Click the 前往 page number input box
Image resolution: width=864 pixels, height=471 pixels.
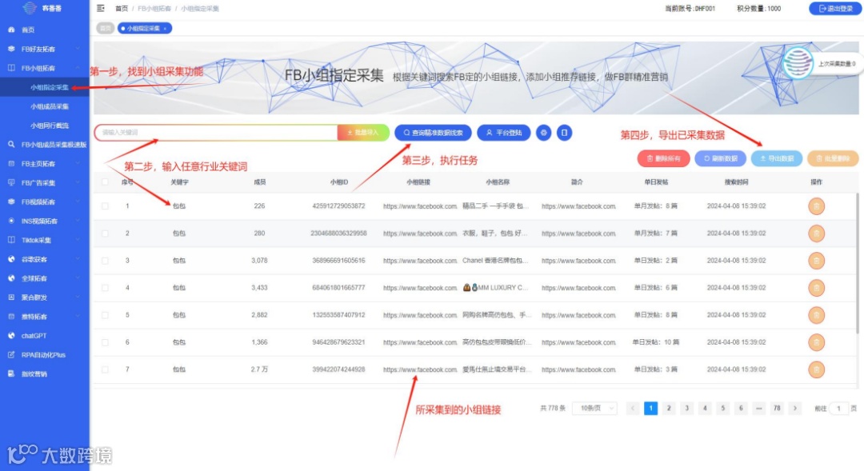838,408
